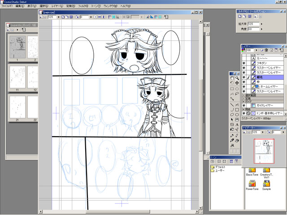This screenshot has height=215, width=287.
Task: Hide the 枠 layer via eye icon
Action: (x=244, y=82)
